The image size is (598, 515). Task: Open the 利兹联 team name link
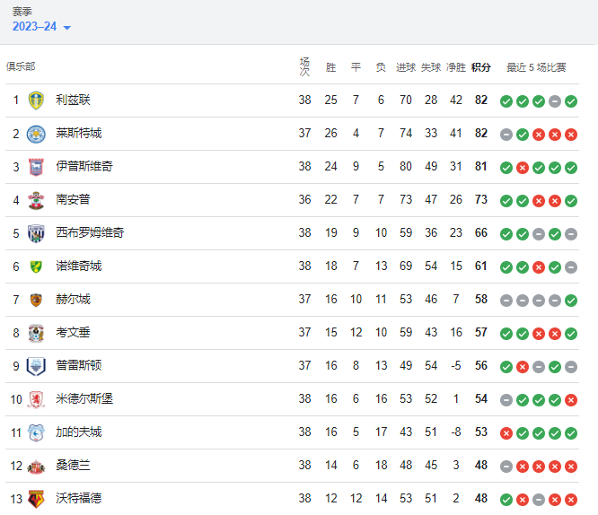(x=73, y=100)
